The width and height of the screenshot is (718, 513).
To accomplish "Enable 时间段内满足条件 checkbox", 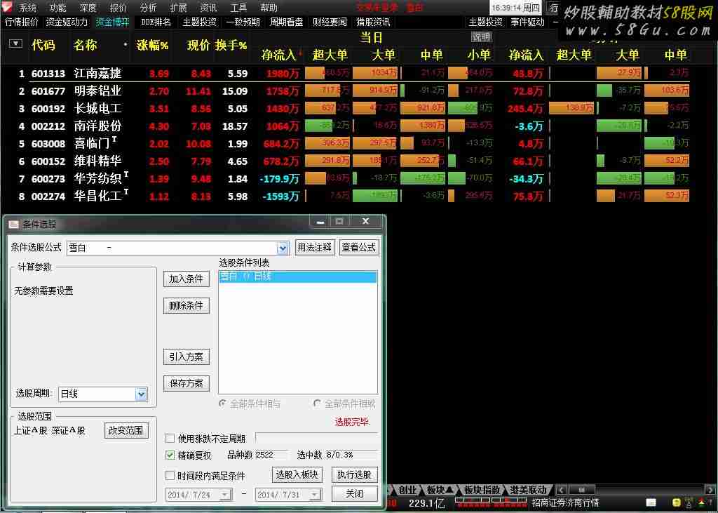I will (170, 475).
